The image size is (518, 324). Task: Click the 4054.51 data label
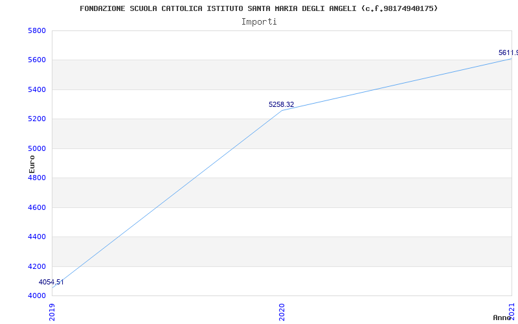(51, 282)
